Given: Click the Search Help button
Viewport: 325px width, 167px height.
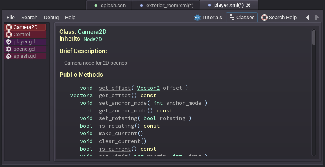Looking at the screenshot, I should pos(279,17).
